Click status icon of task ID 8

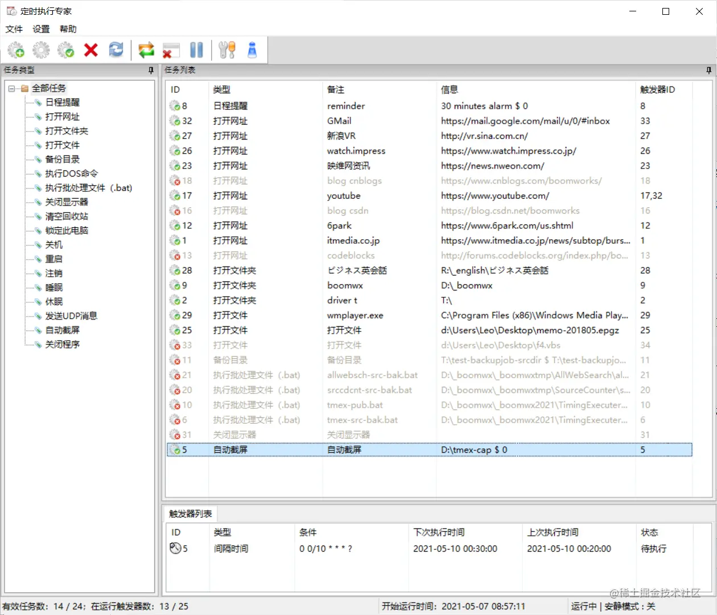[175, 106]
